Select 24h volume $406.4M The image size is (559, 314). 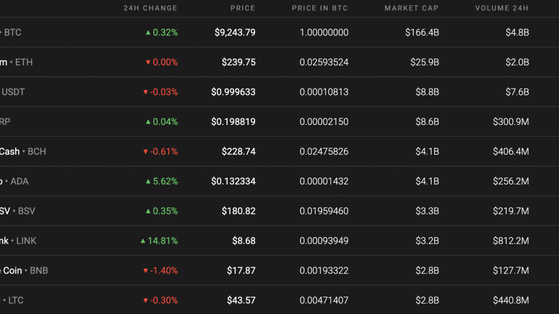click(511, 151)
